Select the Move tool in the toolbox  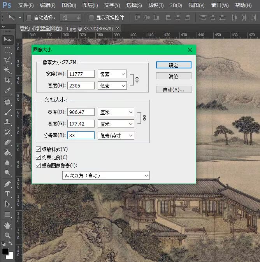(x=7, y=40)
